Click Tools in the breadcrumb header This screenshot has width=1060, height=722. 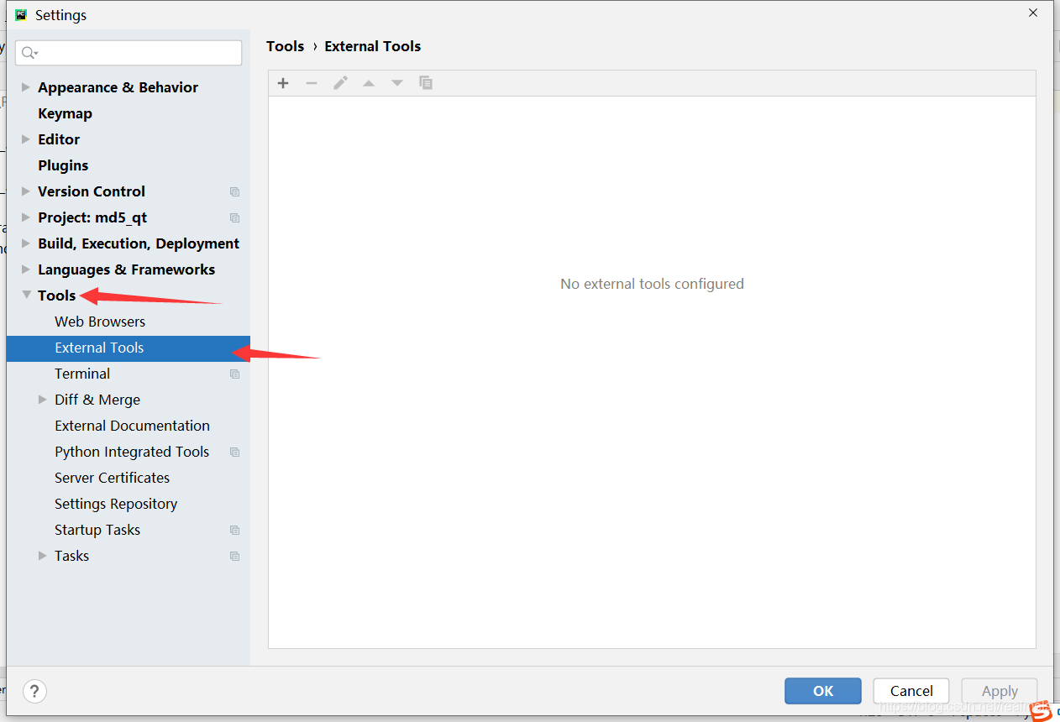(x=286, y=46)
